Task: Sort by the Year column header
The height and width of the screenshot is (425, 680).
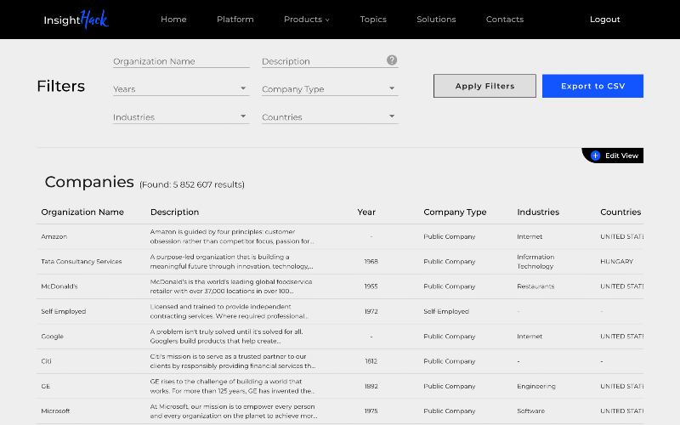Action: [x=366, y=212]
